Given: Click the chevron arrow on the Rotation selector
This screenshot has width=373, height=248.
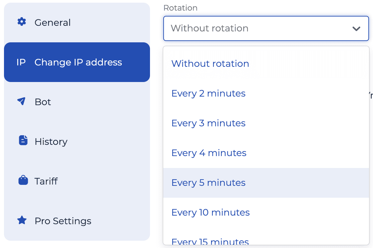Looking at the screenshot, I should [357, 28].
